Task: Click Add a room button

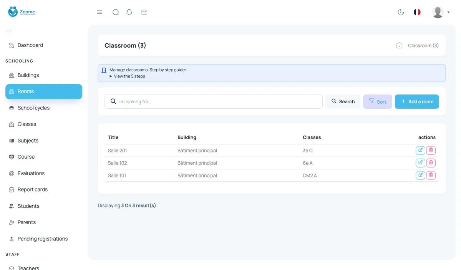Action: pos(417,101)
